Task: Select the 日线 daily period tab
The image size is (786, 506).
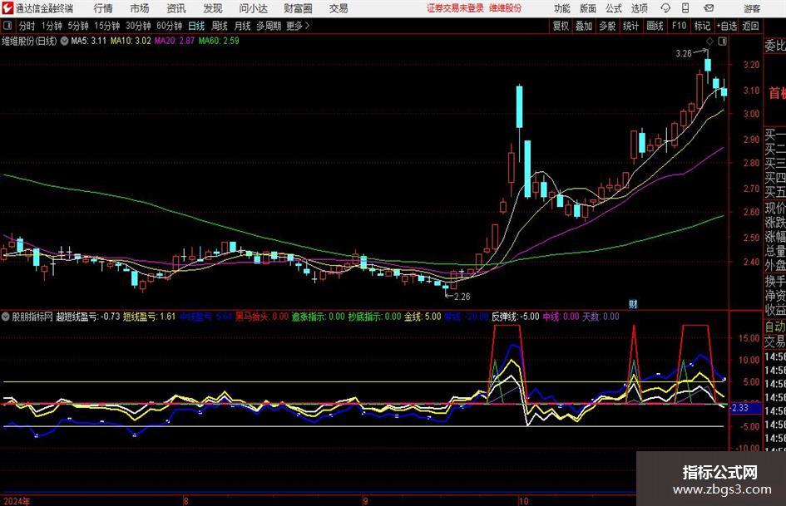Action: tap(196, 26)
